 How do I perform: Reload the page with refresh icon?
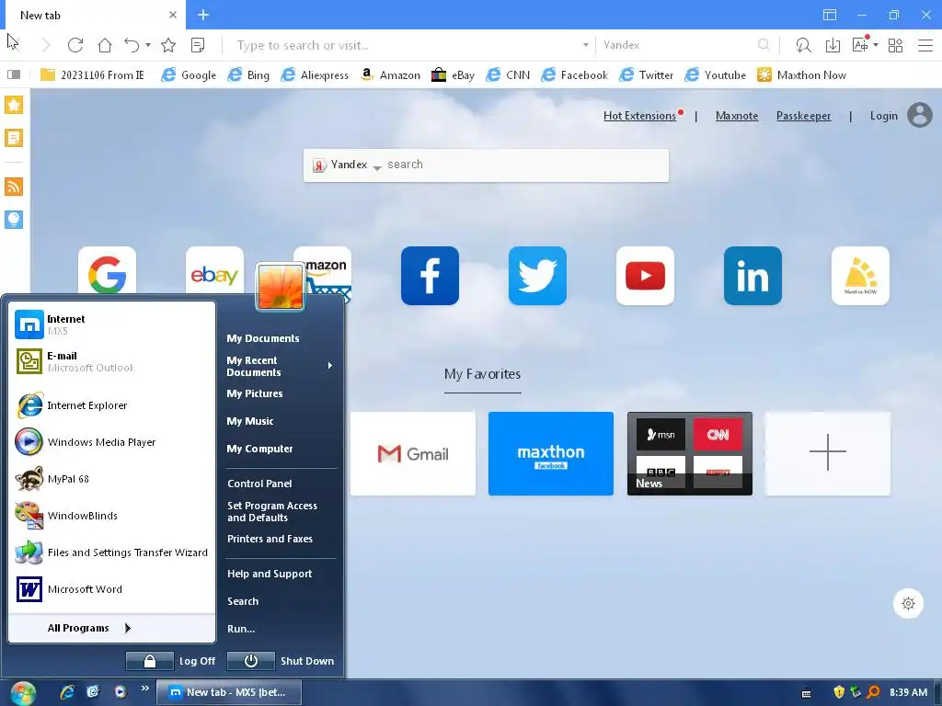[75, 45]
